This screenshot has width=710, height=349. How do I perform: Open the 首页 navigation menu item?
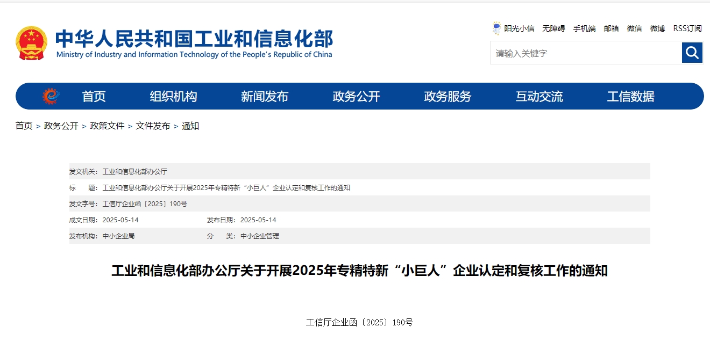(94, 97)
